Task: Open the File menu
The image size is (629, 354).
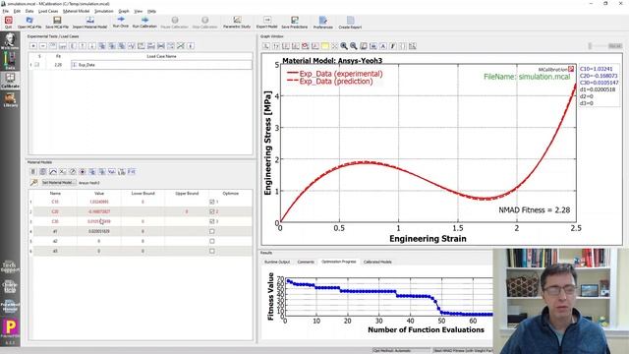Action: (6, 11)
